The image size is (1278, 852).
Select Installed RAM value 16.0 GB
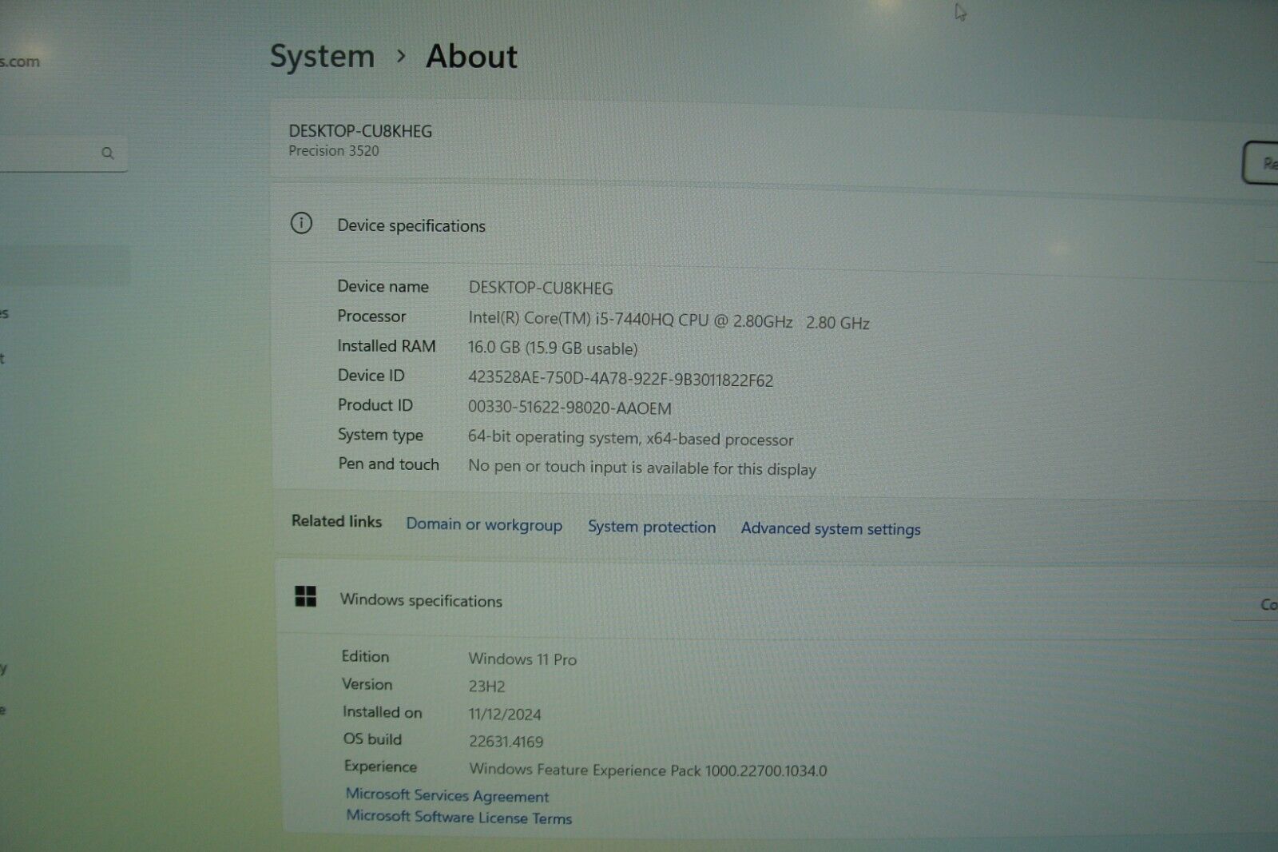pos(553,348)
